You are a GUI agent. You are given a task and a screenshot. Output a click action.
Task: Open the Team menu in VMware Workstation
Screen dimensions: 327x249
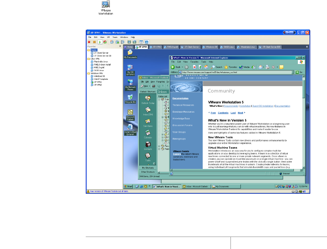point(115,37)
